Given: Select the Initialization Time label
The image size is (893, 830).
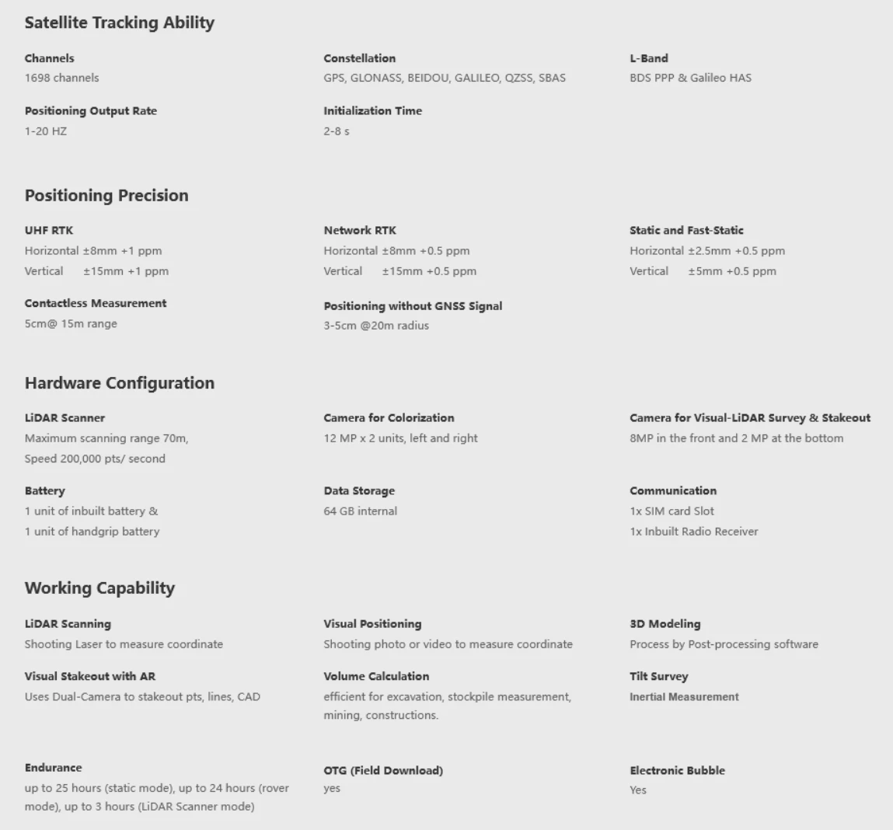Looking at the screenshot, I should click(372, 111).
